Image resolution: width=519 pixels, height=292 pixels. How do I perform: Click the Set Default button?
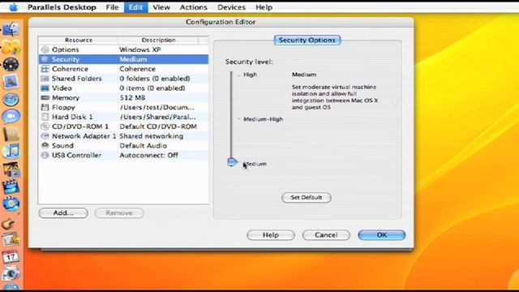click(x=307, y=197)
